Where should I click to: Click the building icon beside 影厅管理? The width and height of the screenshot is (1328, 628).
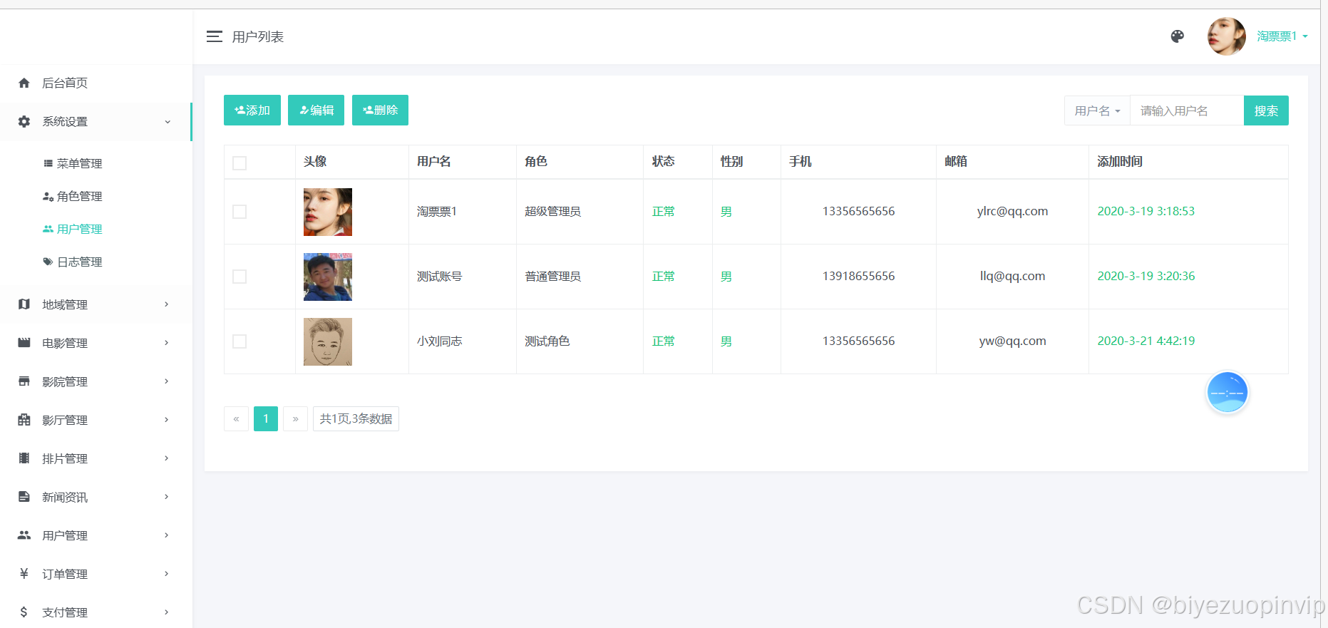click(24, 420)
